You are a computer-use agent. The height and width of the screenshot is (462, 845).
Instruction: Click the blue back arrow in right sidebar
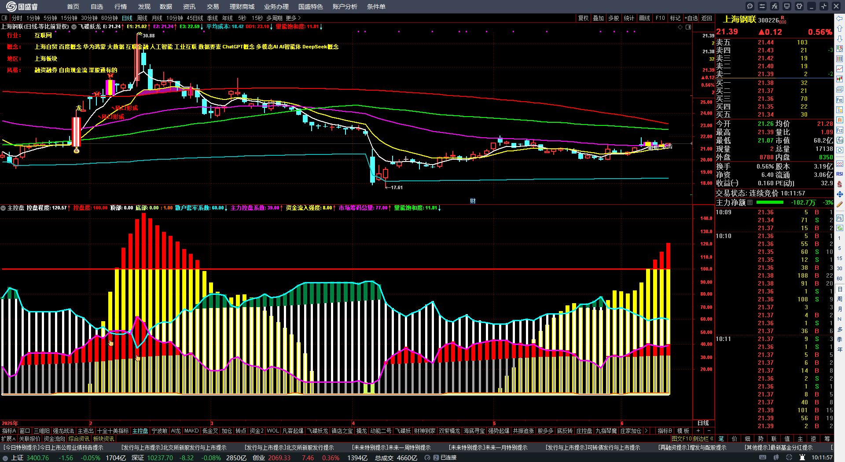coord(840,18)
